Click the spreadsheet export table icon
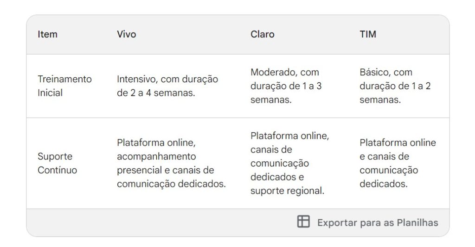Image resolution: width=475 pixels, height=247 pixels. point(303,222)
